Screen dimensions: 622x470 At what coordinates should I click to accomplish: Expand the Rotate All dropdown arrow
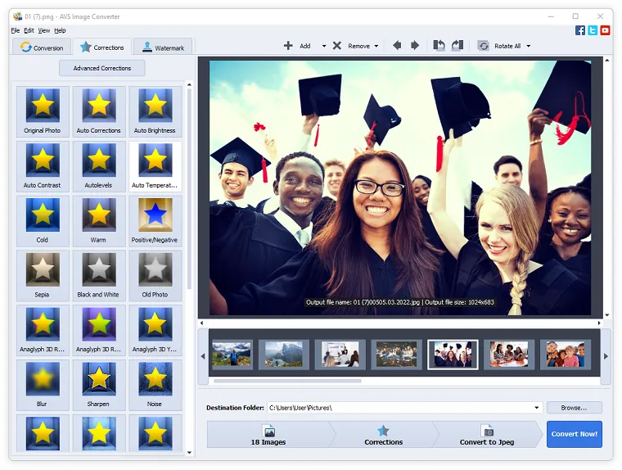pos(529,46)
